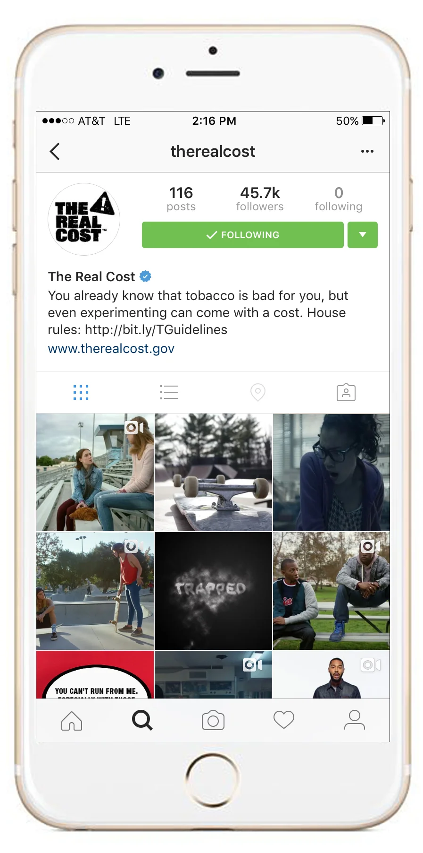Image resolution: width=423 pixels, height=853 pixels.
Task: Open the TRAPPED smoke text post
Action: (x=214, y=591)
